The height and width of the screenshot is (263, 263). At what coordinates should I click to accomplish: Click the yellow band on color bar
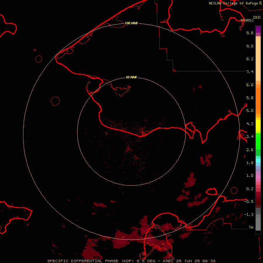coord(258,125)
